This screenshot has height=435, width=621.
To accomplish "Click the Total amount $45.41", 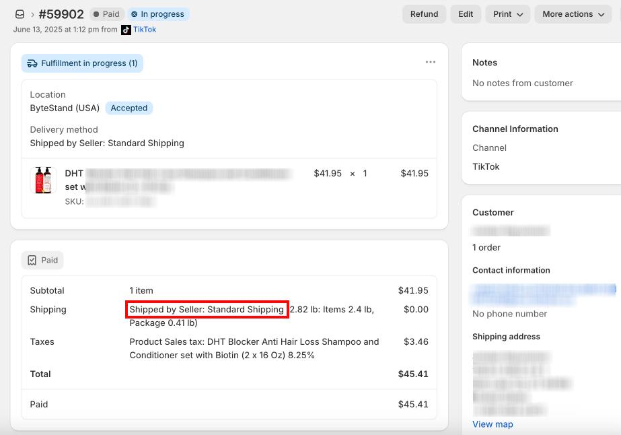I will pyautogui.click(x=413, y=374).
